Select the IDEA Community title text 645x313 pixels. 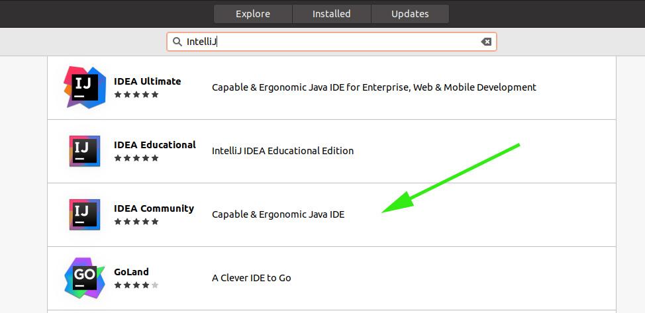(x=154, y=208)
